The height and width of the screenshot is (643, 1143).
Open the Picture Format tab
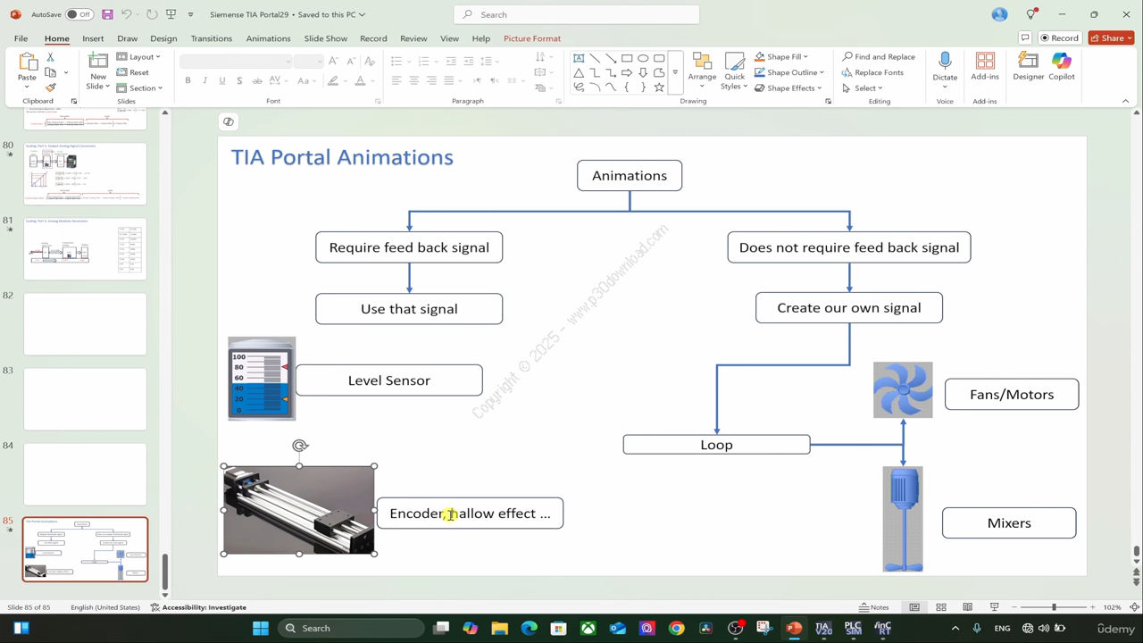click(x=532, y=38)
